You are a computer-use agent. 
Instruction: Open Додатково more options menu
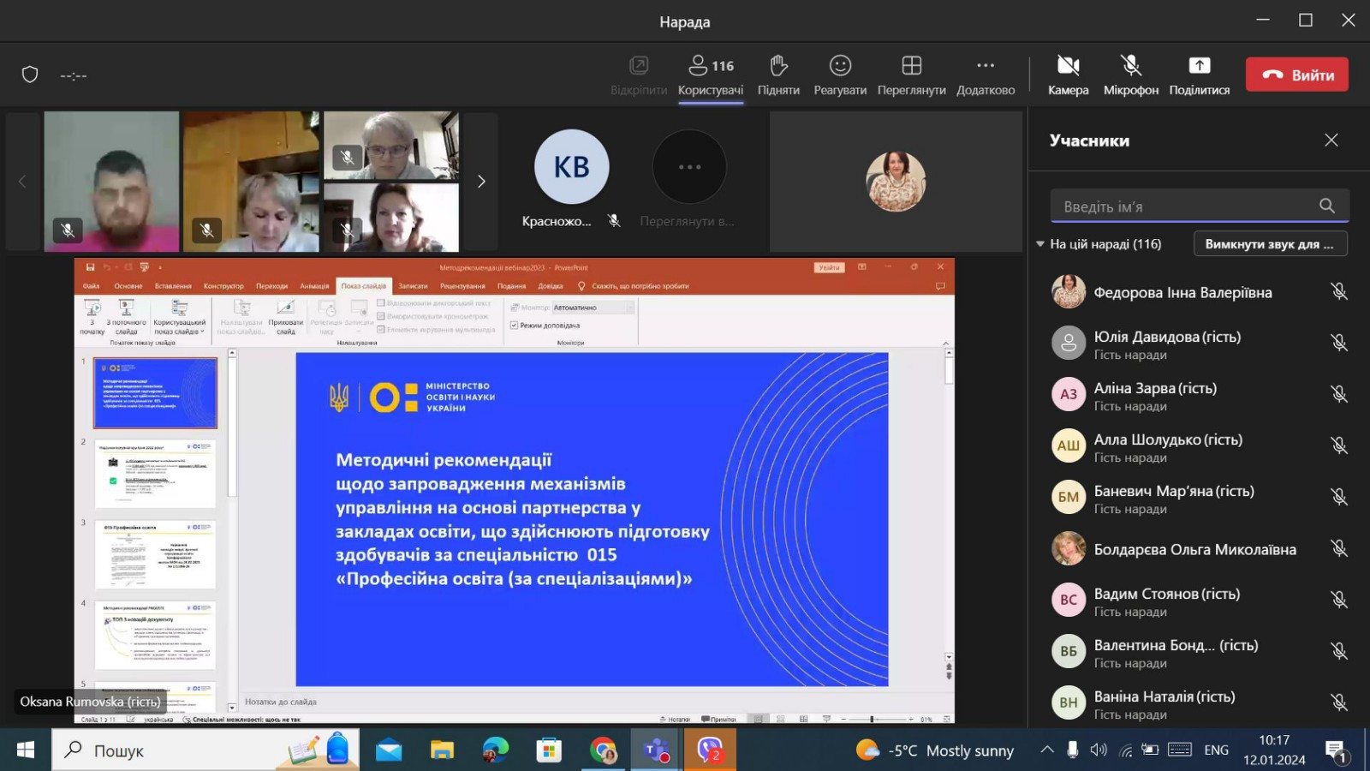(985, 66)
